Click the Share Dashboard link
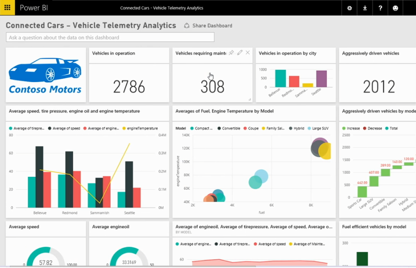 [x=212, y=25]
